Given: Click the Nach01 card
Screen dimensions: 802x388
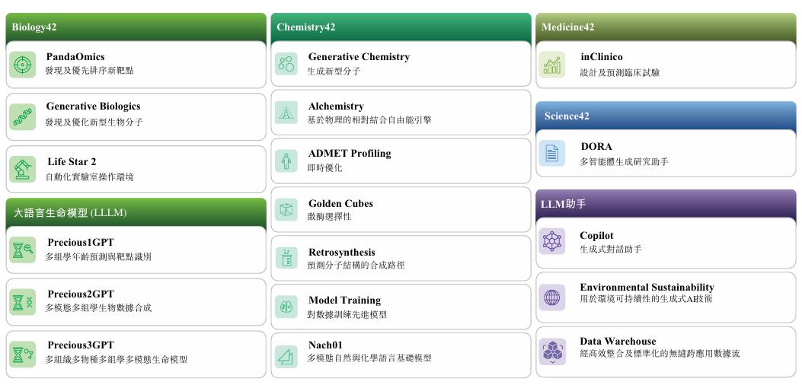Looking at the screenshot, I should (x=401, y=355).
